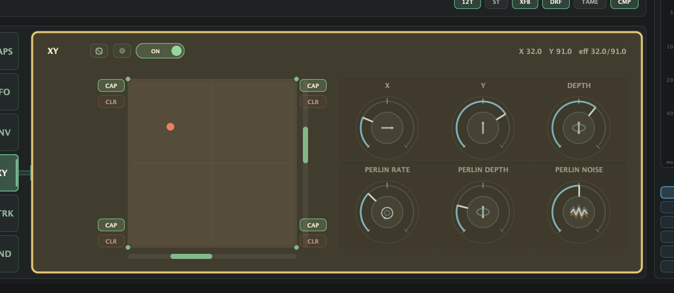Click the "Y 91.0" readout
Image resolution: width=674 pixels, height=293 pixels.
560,51
